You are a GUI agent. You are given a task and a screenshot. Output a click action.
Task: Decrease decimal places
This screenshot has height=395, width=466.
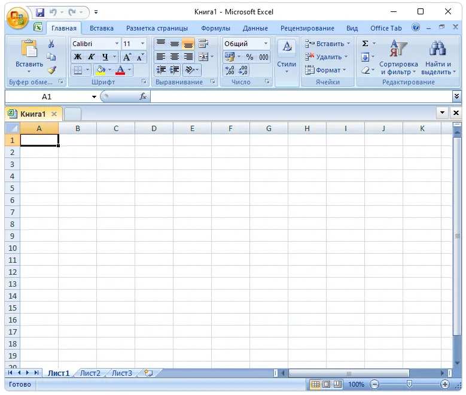tap(243, 70)
